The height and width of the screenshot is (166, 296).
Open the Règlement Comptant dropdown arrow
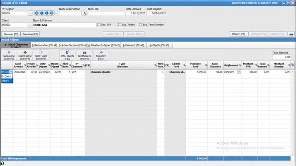(239, 72)
